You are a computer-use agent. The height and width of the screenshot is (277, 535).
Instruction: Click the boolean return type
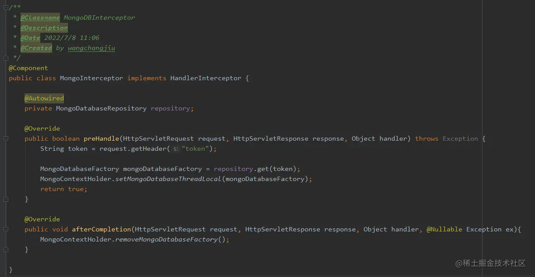tap(66, 138)
